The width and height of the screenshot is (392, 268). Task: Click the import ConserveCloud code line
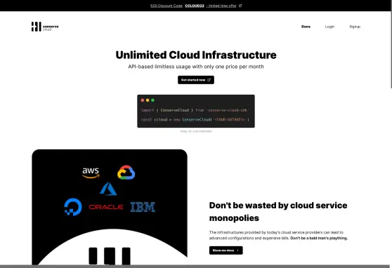(x=195, y=110)
